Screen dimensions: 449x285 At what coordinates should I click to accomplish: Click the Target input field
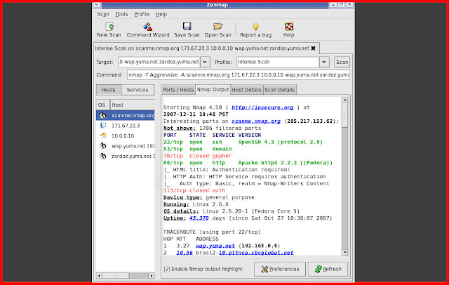tap(159, 62)
